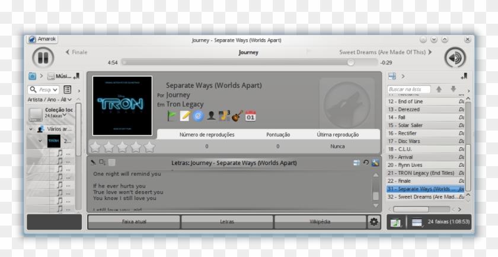The height and width of the screenshot is (257, 498).
Task: Click the Pontuação column header
Action: click(278, 135)
